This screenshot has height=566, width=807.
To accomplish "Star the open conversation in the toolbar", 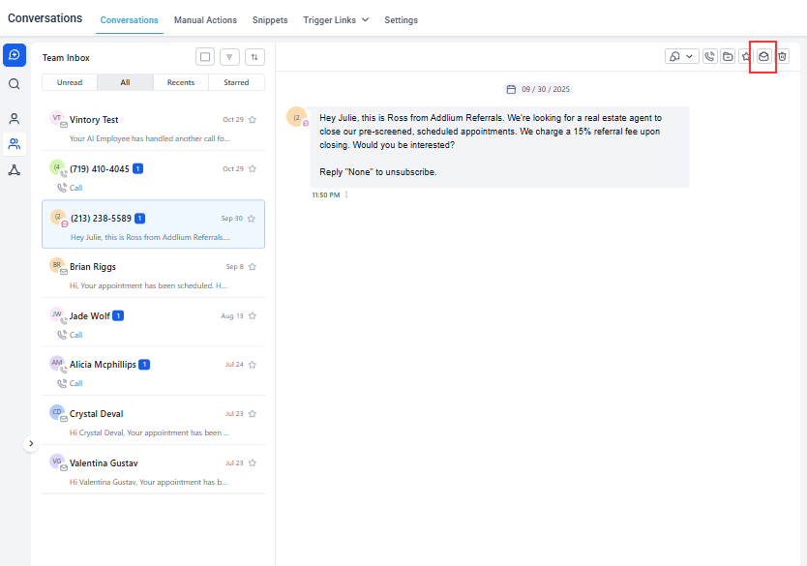I will click(746, 57).
